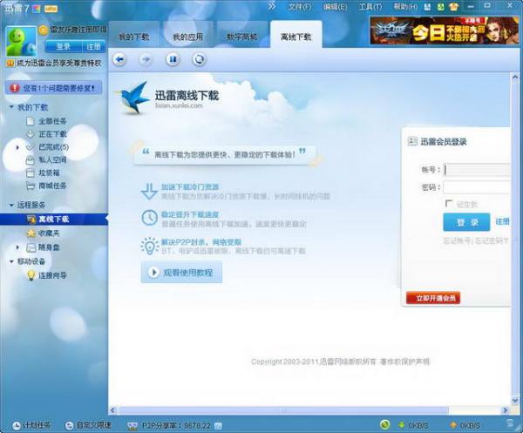The height and width of the screenshot is (433, 523).
Task: Click the 观看使用教程 tutorial button
Action: tap(181, 273)
